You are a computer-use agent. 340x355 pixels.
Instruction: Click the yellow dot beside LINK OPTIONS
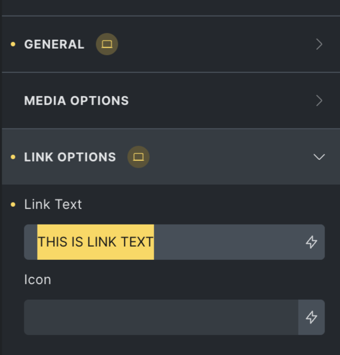click(13, 157)
